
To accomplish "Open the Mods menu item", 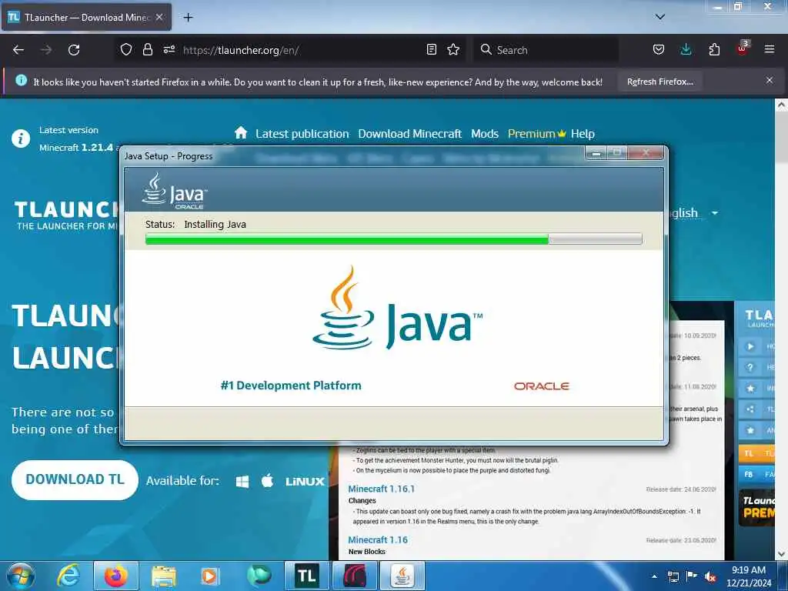I will click(485, 134).
